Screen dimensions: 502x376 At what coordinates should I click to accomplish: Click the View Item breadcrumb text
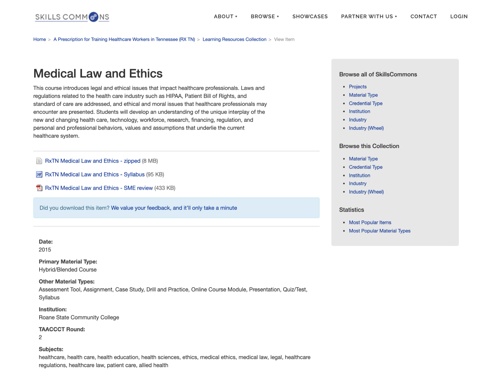click(284, 40)
